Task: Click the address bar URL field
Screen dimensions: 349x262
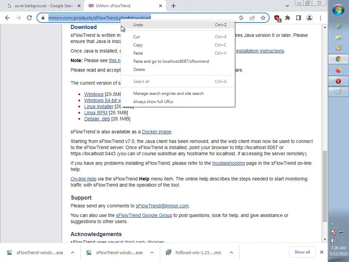Action: pos(100,18)
